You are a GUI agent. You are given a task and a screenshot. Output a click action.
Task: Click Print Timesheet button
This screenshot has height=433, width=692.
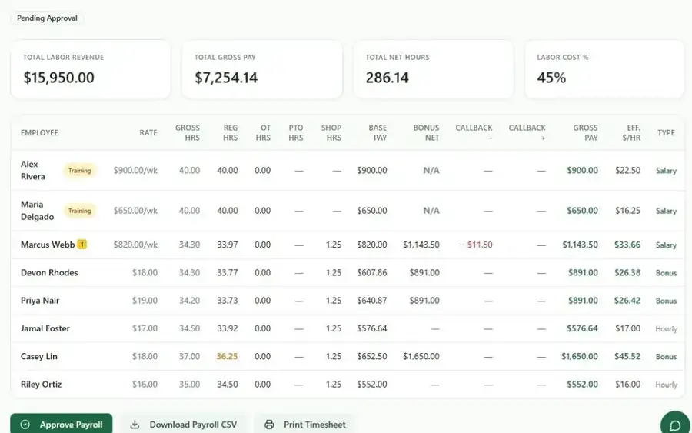point(305,425)
